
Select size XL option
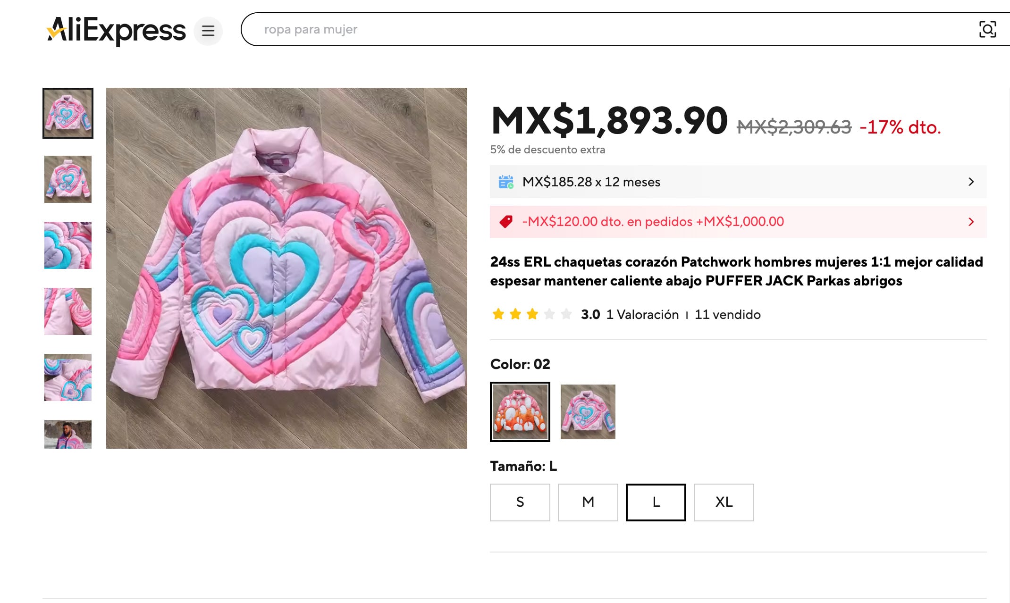point(724,502)
